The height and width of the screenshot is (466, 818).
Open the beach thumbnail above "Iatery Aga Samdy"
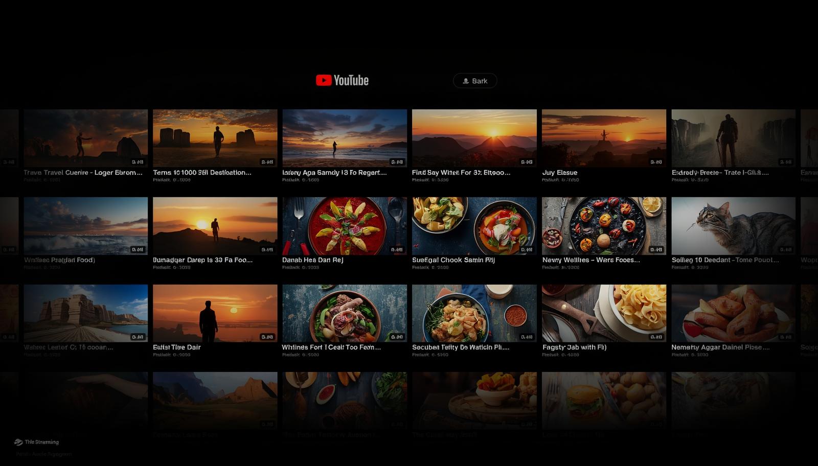pyautogui.click(x=345, y=138)
